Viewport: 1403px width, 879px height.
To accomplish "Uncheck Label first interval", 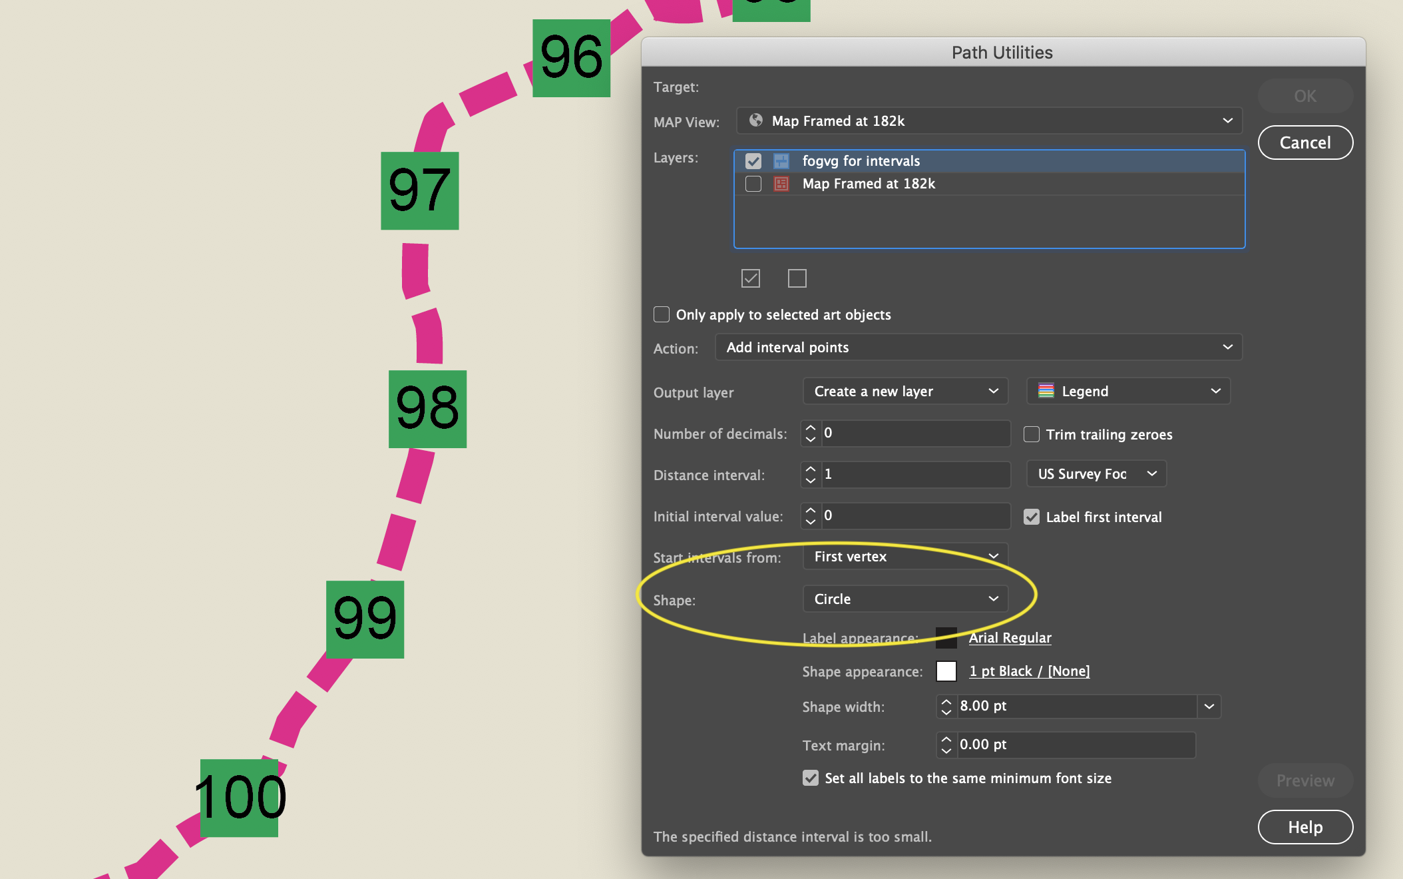I will click(1032, 517).
